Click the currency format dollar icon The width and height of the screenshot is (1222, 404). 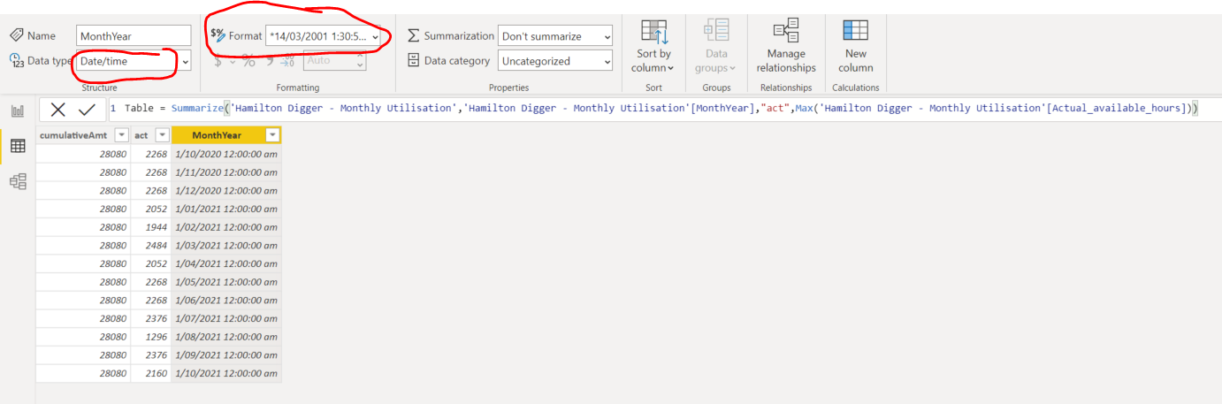218,61
